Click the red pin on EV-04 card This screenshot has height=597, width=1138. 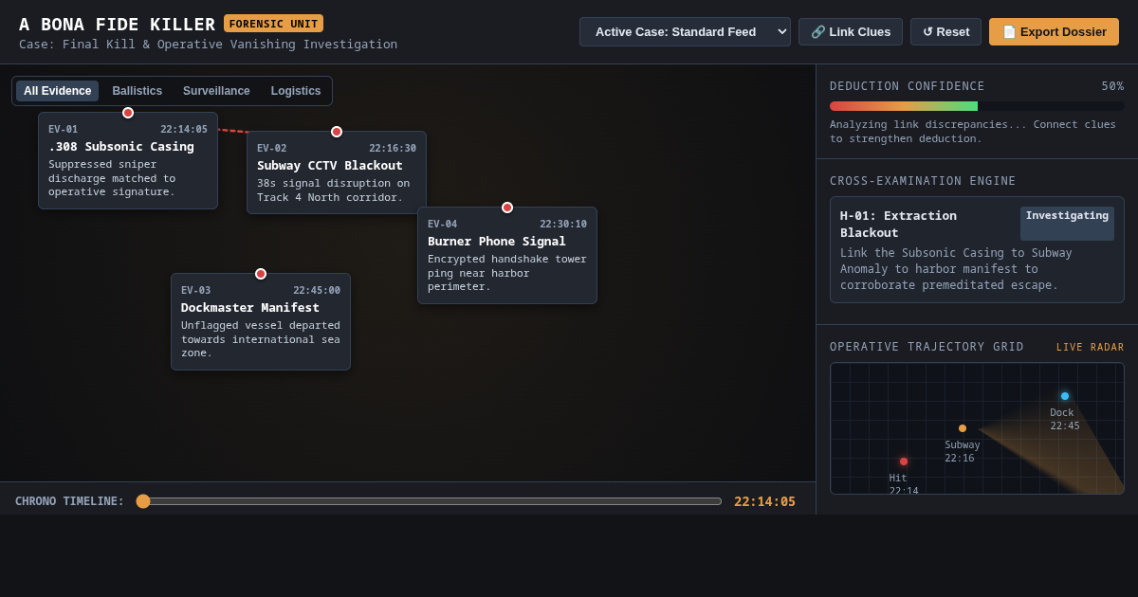tap(507, 208)
